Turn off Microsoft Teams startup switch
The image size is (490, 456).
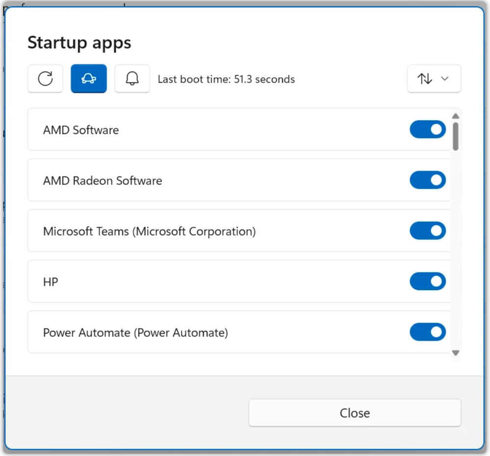pyautogui.click(x=428, y=231)
